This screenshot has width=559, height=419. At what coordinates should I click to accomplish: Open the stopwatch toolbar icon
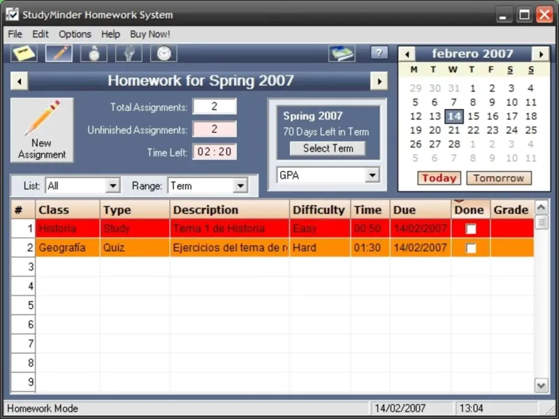94,54
